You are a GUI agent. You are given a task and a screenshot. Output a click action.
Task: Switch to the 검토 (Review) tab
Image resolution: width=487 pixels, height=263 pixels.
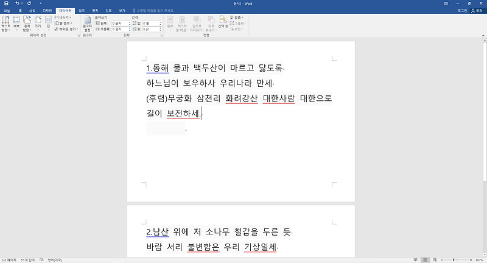[x=108, y=10]
